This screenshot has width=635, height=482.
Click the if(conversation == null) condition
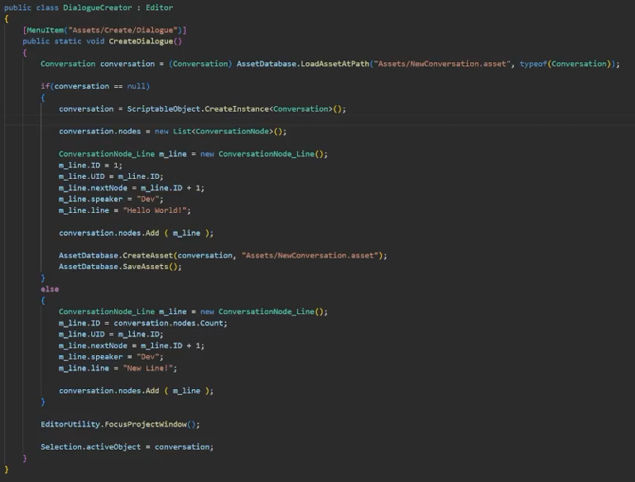[95, 86]
